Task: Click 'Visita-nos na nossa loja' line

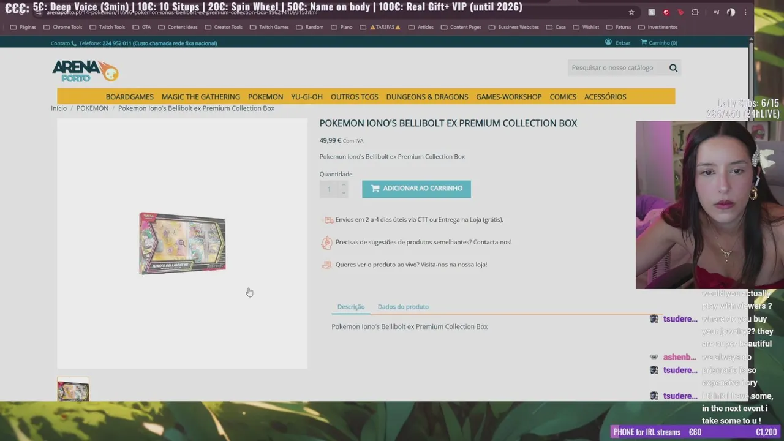Action: 411,265
